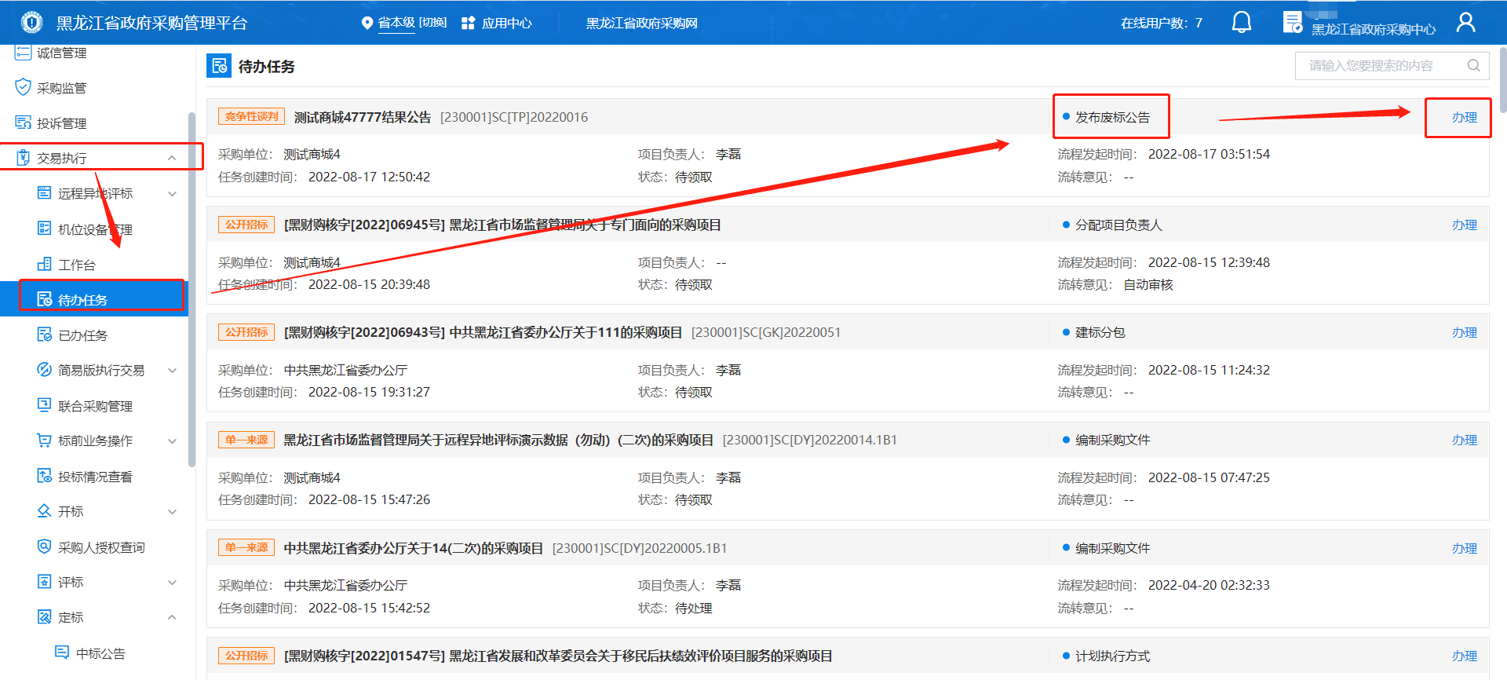Viewport: 1507px width, 680px height.
Task: Click the 评标 icon
Action: point(45,582)
